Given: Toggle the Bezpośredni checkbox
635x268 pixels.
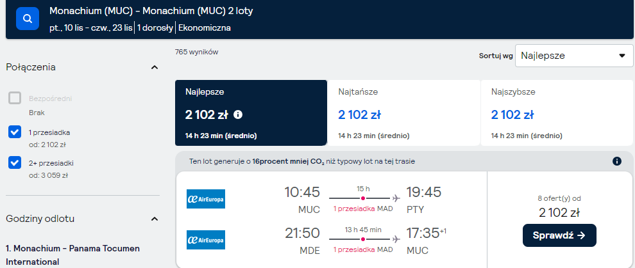Looking at the screenshot, I should (15, 98).
